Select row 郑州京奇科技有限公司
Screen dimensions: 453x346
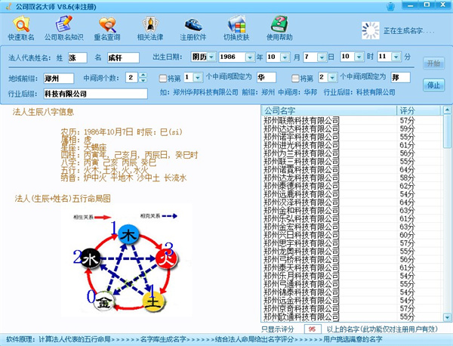point(352,309)
